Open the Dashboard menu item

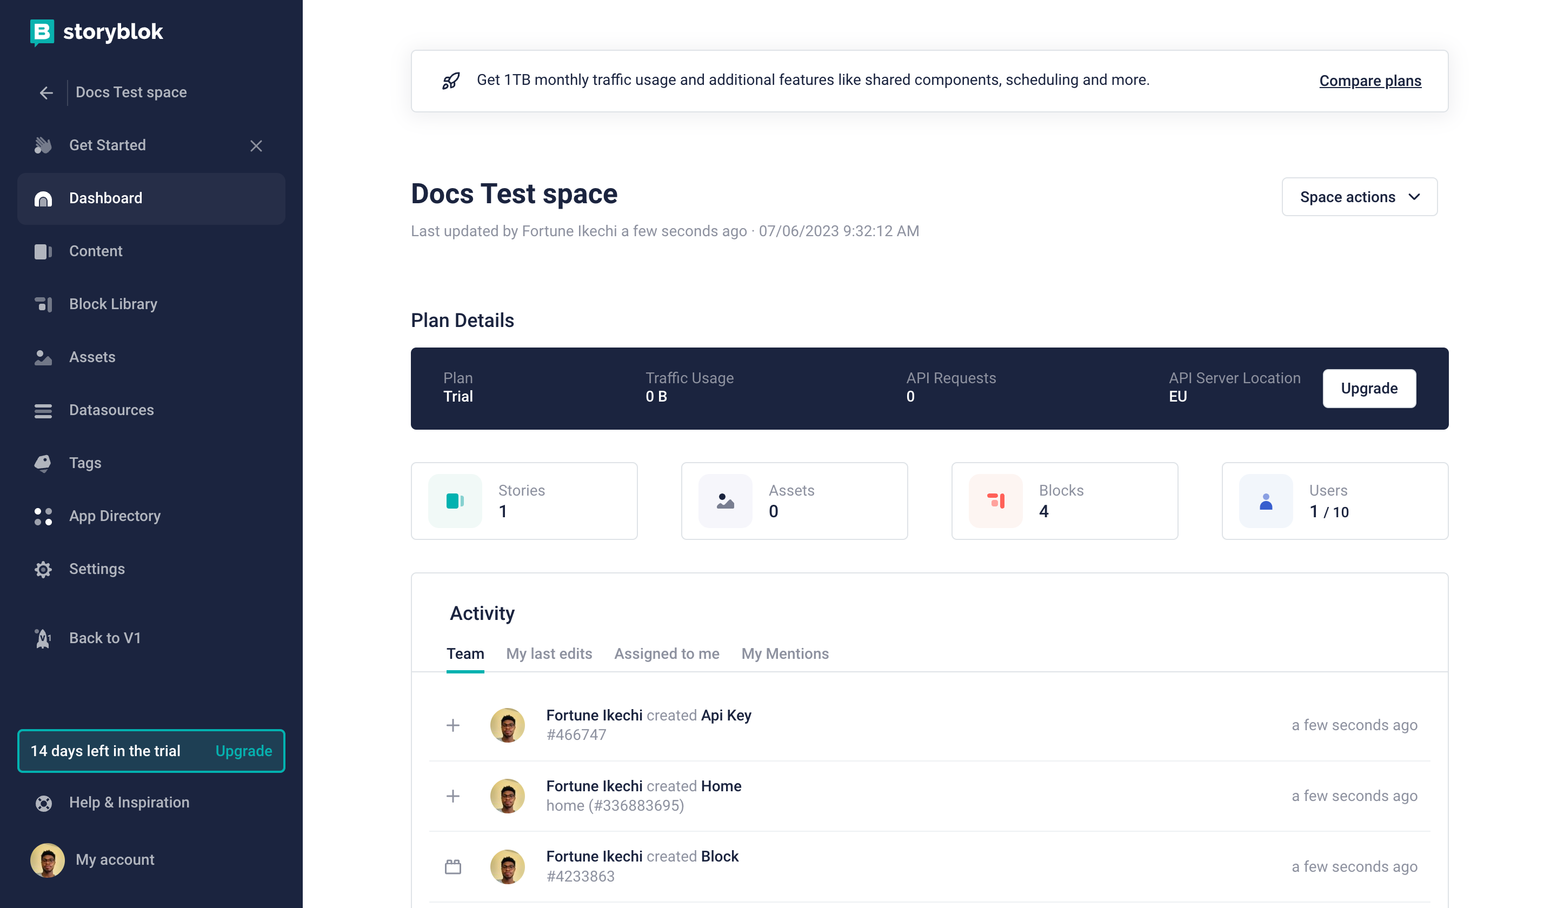click(x=151, y=198)
